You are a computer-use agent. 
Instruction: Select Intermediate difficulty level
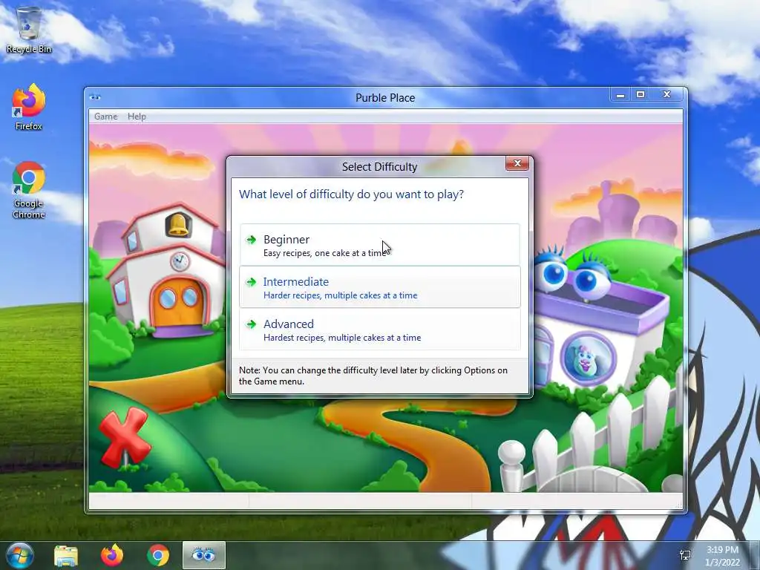tap(379, 287)
